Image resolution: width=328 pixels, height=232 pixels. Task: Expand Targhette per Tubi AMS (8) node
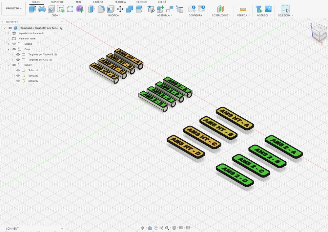(12, 54)
